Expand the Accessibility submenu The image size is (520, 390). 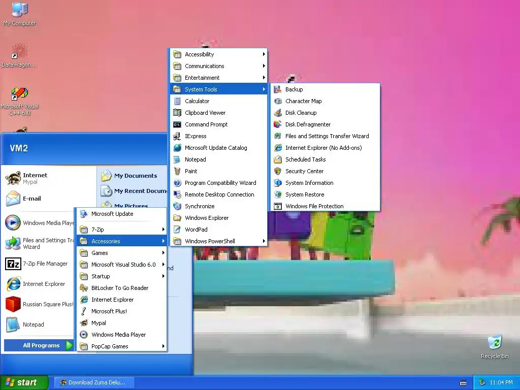click(219, 54)
